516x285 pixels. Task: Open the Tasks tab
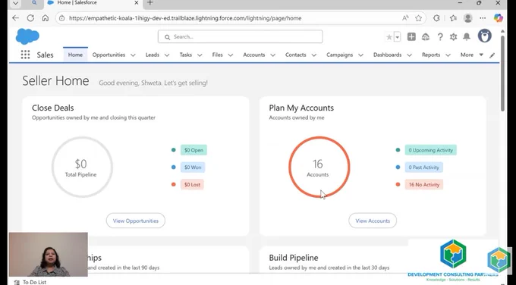pyautogui.click(x=186, y=55)
